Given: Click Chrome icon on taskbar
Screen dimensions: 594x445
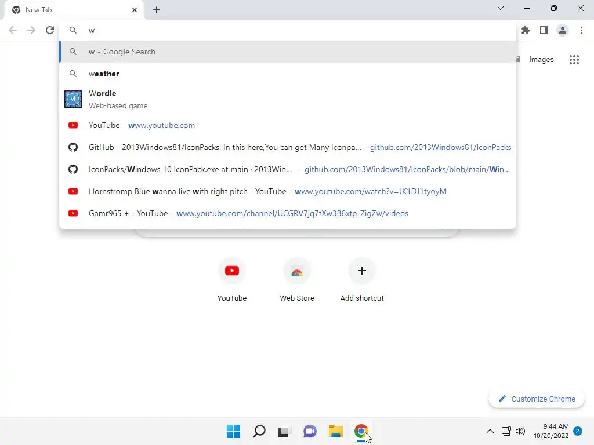Looking at the screenshot, I should point(361,431).
